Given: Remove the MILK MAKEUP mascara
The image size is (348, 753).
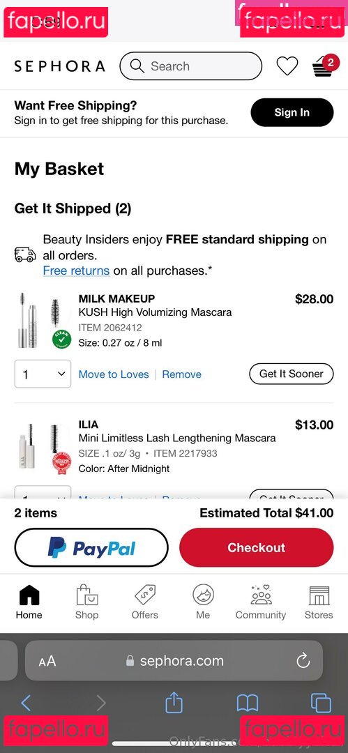Looking at the screenshot, I should tap(182, 374).
